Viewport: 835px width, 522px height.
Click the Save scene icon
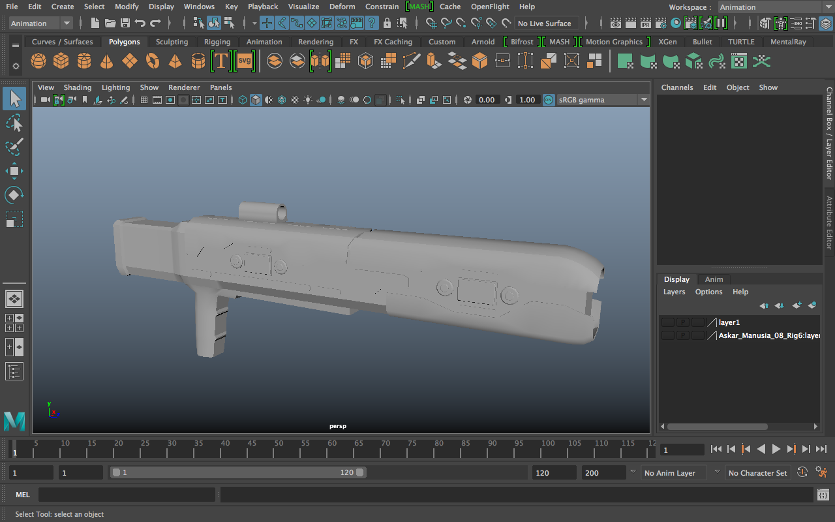click(124, 23)
